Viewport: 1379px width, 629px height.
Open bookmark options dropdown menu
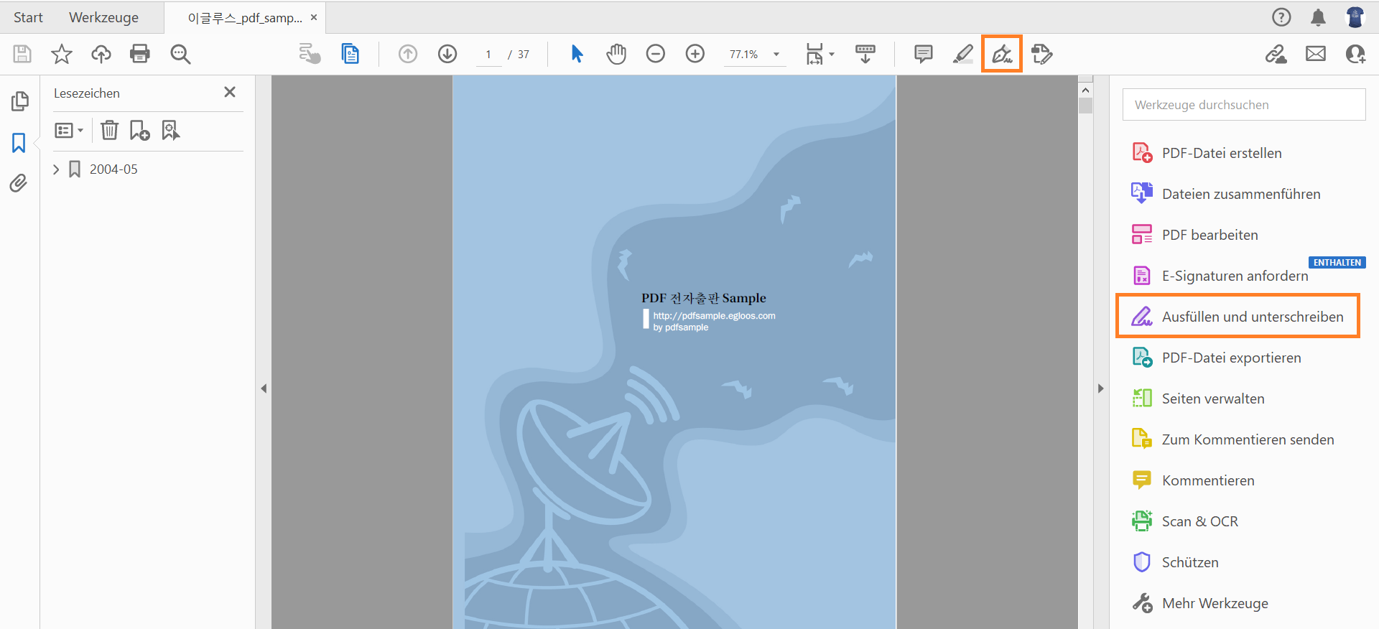(69, 130)
